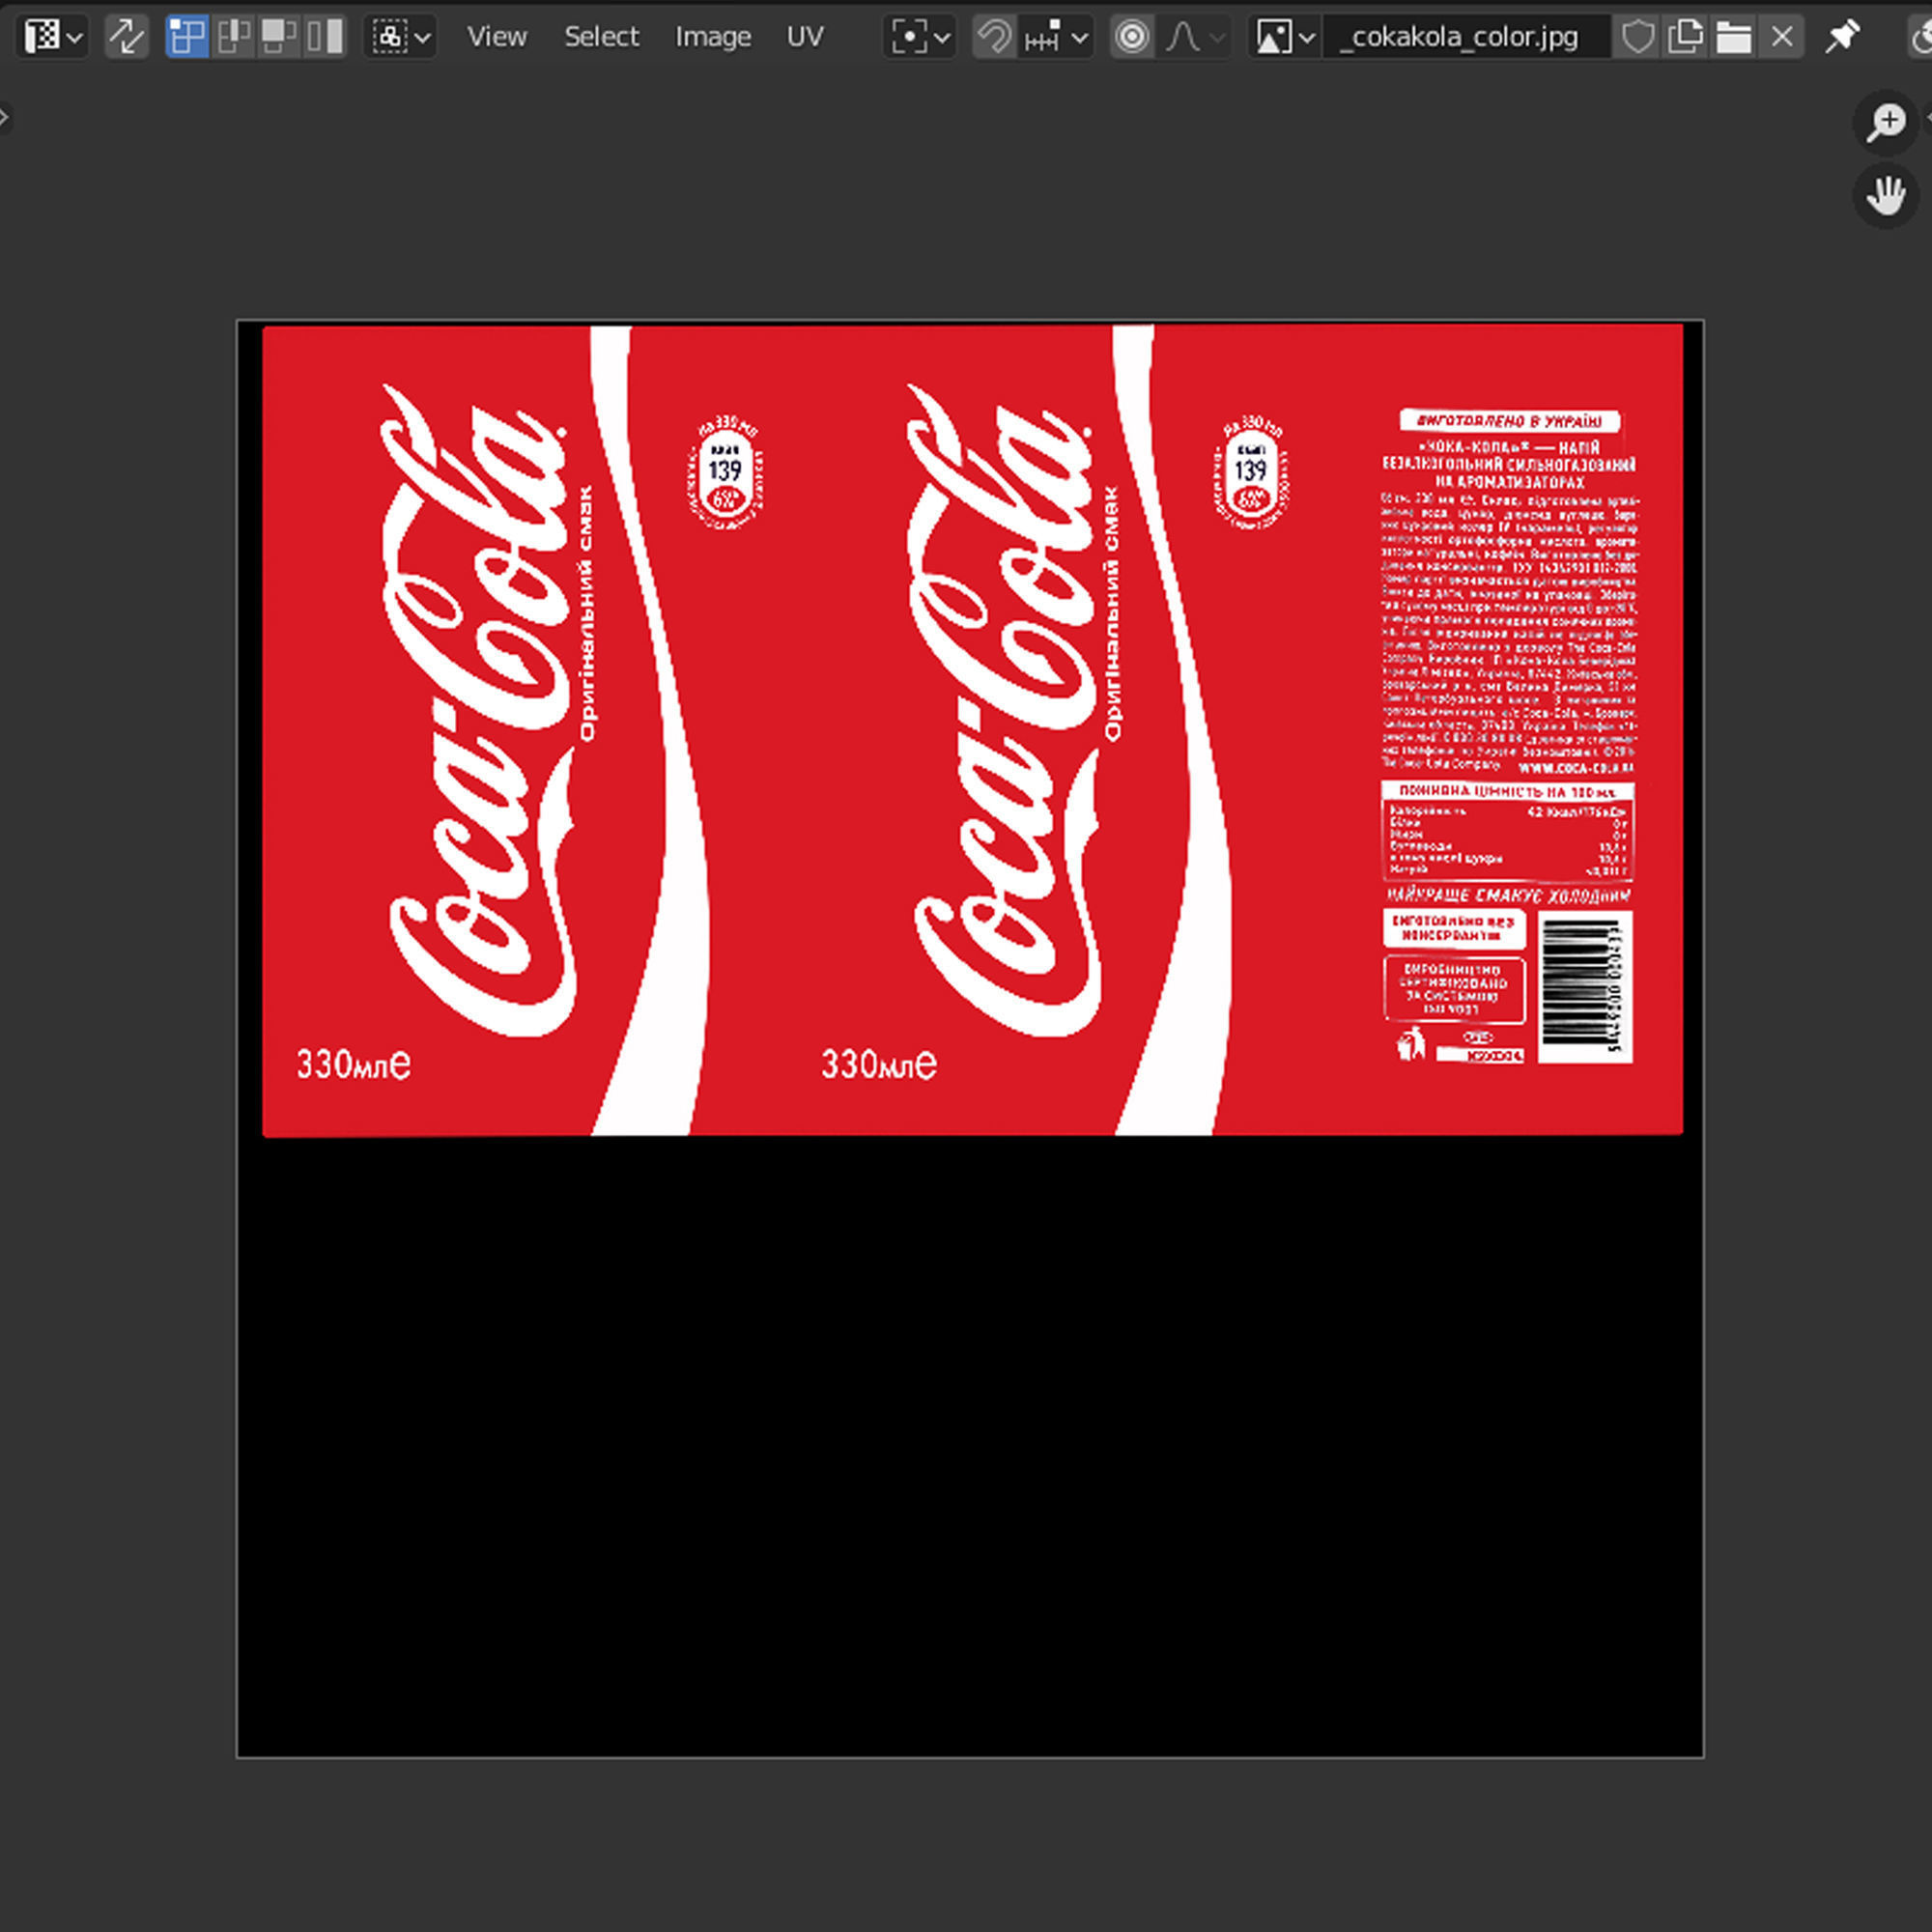Select edge selection mode
Screen dimensions: 1932x1932
233,37
